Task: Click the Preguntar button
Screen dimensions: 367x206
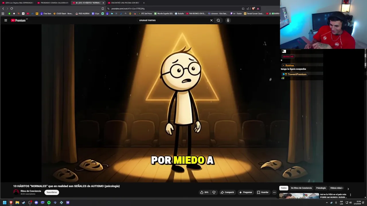Action: (245, 192)
